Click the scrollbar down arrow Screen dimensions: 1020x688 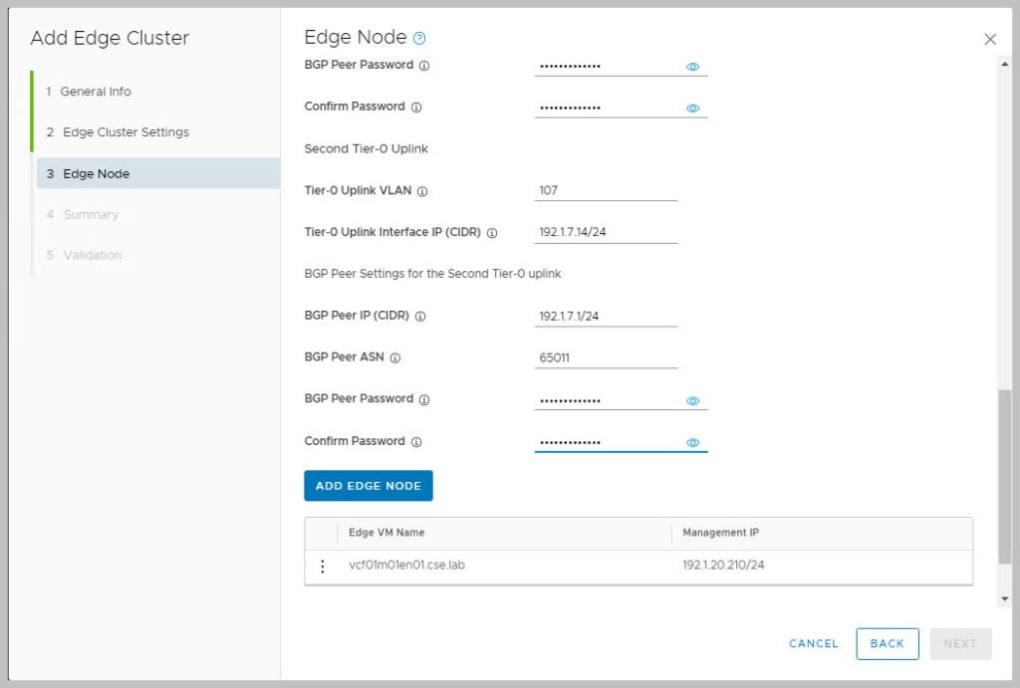click(x=1004, y=598)
